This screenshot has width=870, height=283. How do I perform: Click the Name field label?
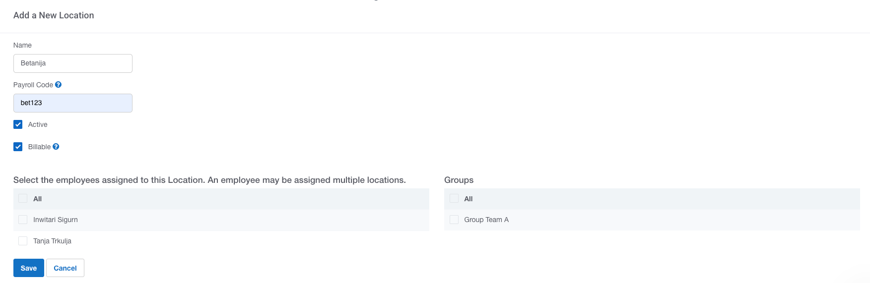(22, 45)
